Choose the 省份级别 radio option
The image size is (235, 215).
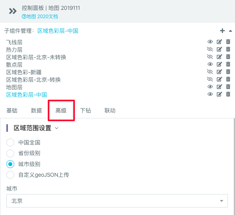tap(10, 153)
